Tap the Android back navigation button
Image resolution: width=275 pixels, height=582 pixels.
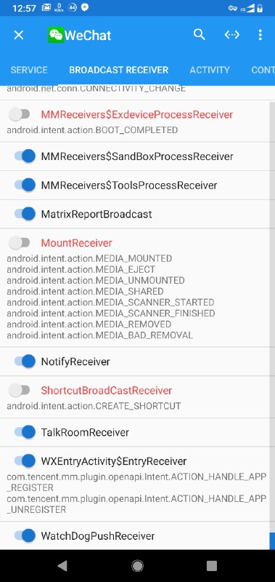click(x=62, y=566)
